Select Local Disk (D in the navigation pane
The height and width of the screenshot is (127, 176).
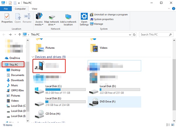coord(16,111)
